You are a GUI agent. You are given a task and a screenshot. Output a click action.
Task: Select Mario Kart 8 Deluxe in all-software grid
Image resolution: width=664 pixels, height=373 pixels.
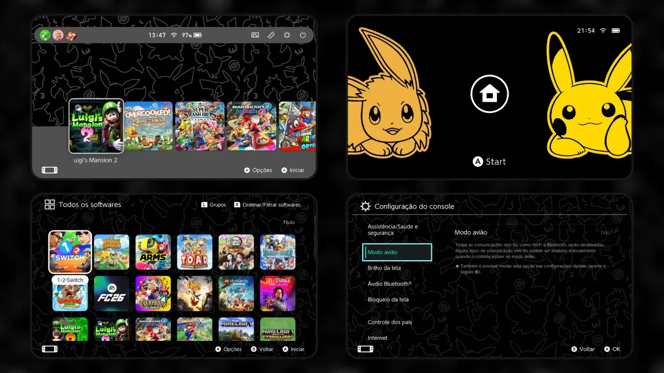tap(153, 329)
